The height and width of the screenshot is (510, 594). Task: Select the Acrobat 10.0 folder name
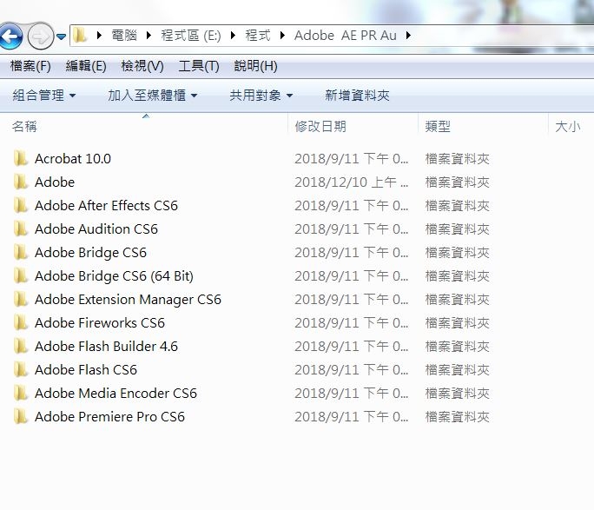coord(73,159)
